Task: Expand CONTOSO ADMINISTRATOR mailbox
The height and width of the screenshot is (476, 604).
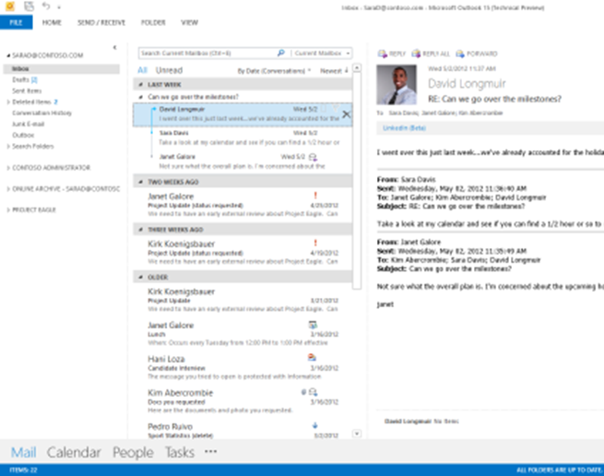Action: [x=8, y=168]
